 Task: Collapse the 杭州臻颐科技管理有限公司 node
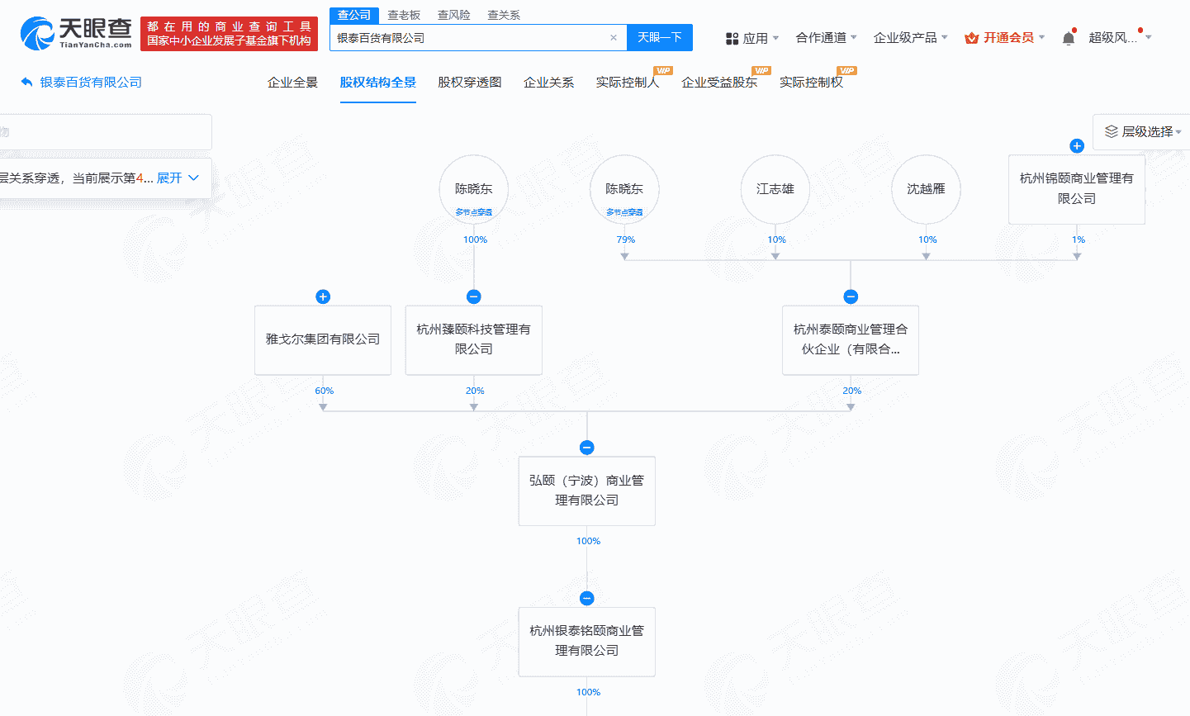click(x=474, y=296)
